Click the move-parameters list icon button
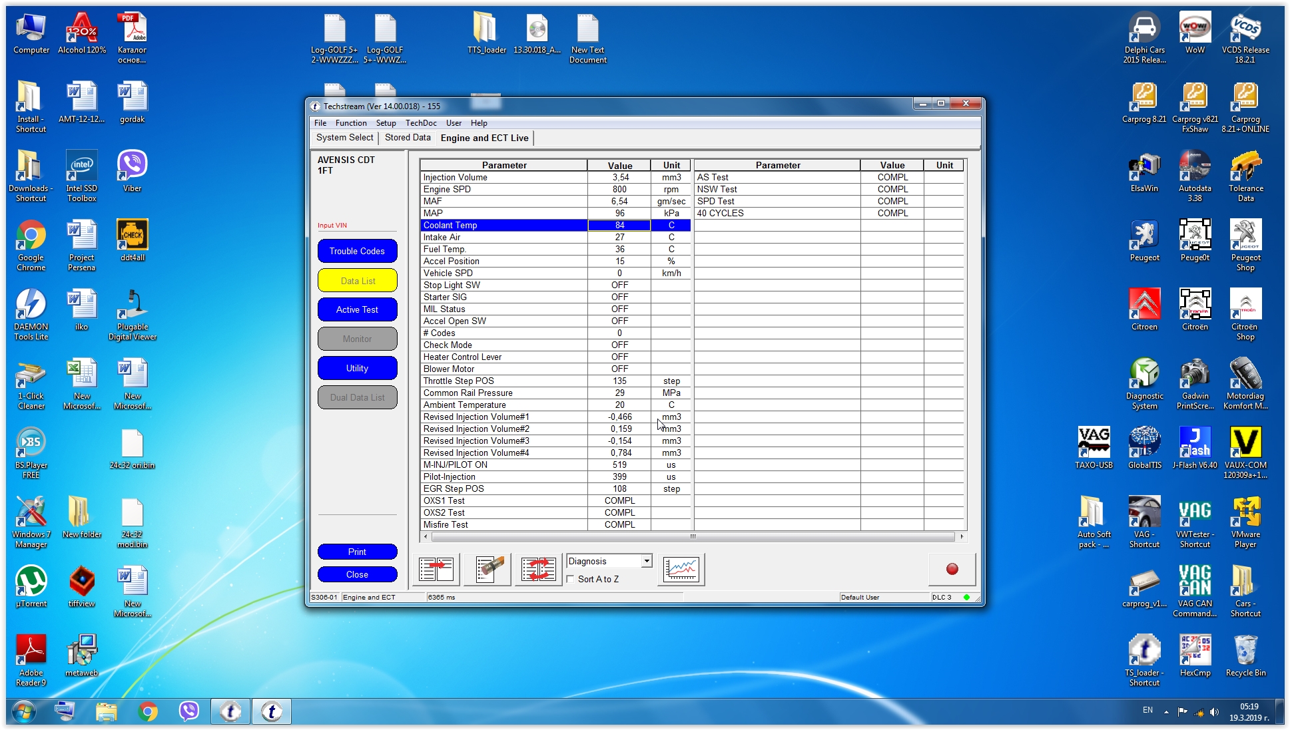Image resolution: width=1290 pixels, height=730 pixels. [436, 569]
